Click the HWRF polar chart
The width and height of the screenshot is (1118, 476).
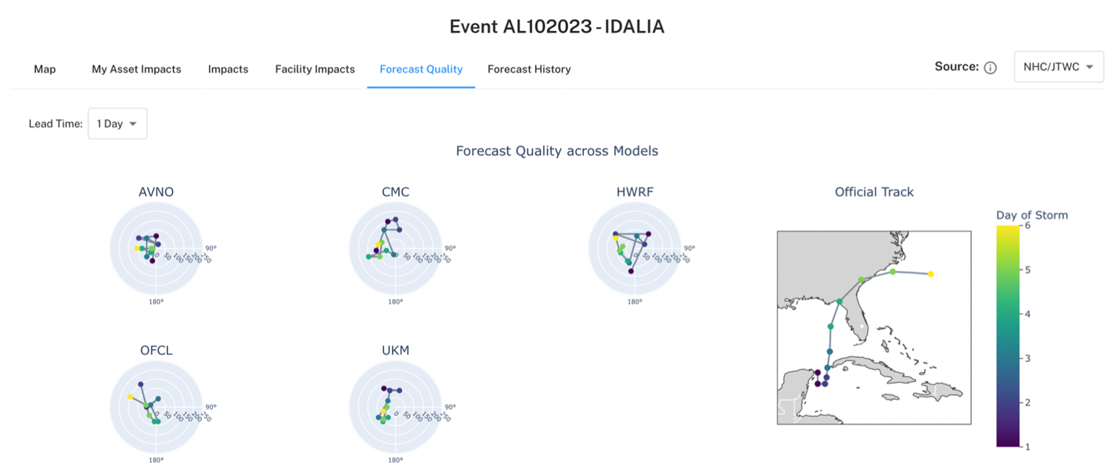634,248
